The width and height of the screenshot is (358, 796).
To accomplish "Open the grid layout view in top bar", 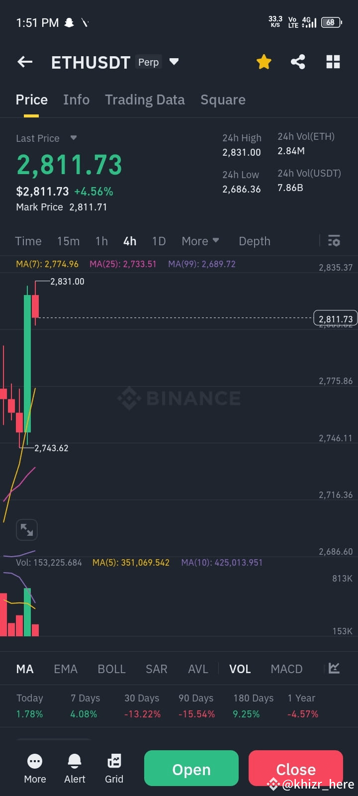I will [x=333, y=62].
